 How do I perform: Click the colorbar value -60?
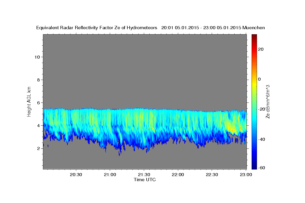pyautogui.click(x=262, y=167)
